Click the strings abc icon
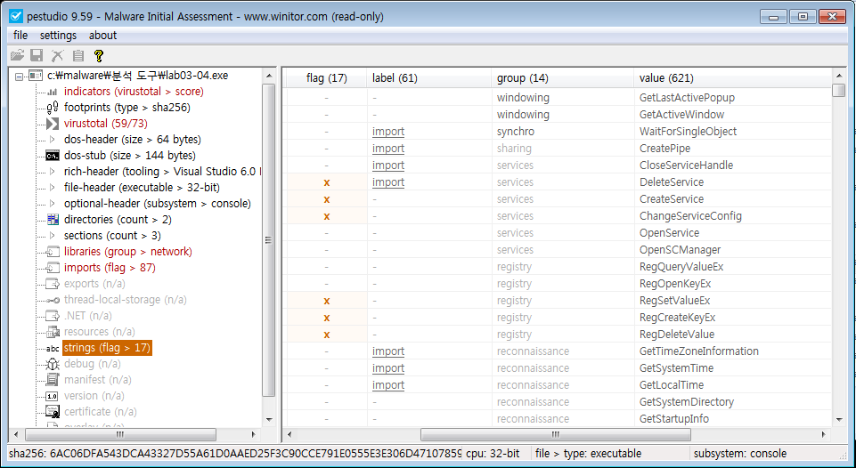Viewport: 856px width, 468px height. coord(53,348)
